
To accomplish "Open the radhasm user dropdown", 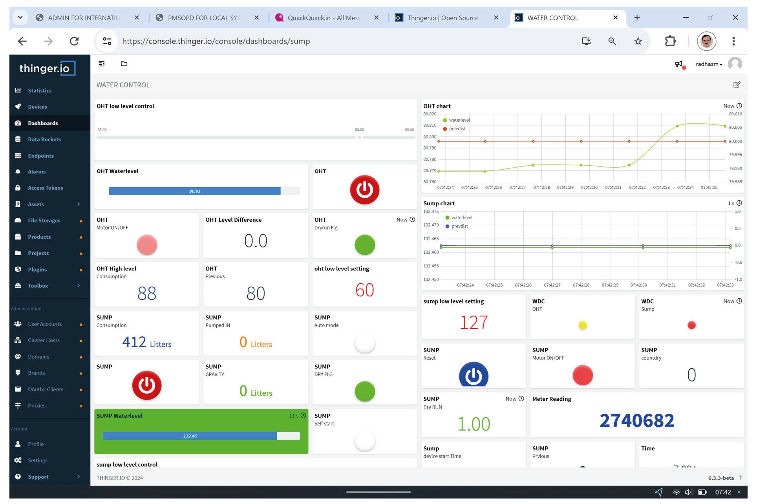I will (x=709, y=64).
